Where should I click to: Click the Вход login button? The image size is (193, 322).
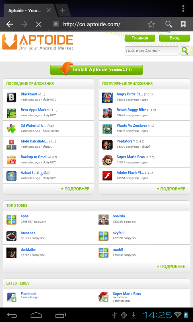[x=175, y=38]
